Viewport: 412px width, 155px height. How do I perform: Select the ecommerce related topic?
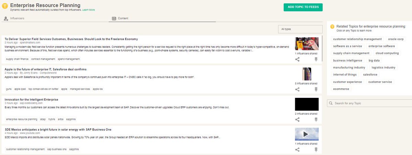point(341,89)
